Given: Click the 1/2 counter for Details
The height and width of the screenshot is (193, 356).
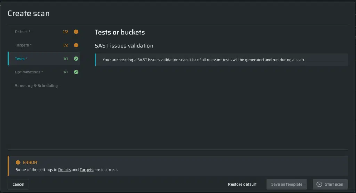Looking at the screenshot, I should [x=66, y=32].
